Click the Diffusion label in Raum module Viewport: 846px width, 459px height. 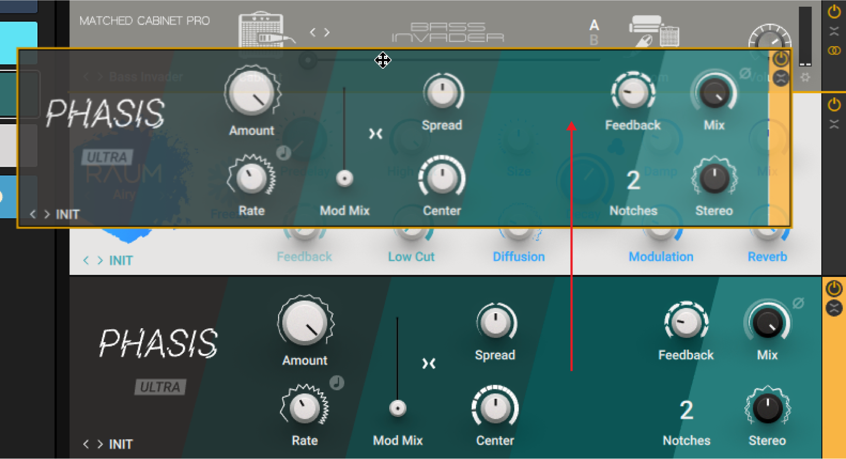(518, 256)
